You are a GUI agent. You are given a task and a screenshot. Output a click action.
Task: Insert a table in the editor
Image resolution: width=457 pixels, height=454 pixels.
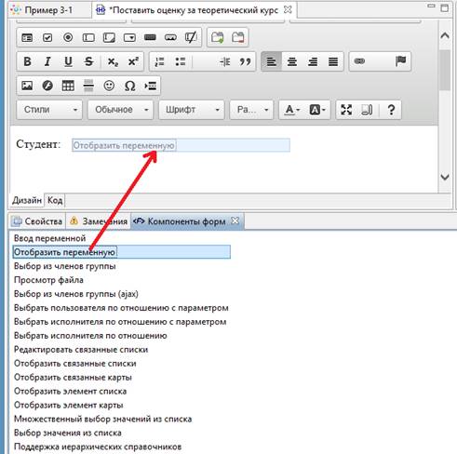click(68, 86)
